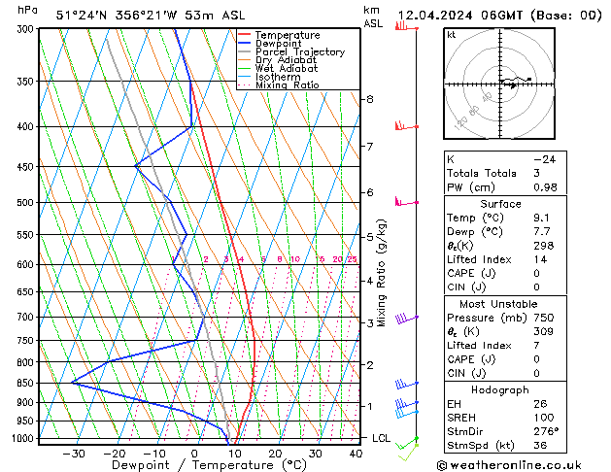Click the blue Dewpoint legend line
This screenshot has height=472, width=611.
(x=245, y=44)
